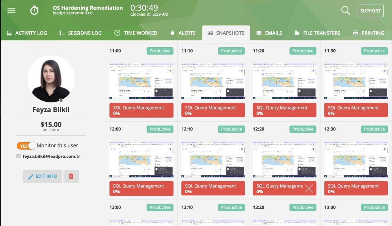Switch to the Activity Log tab
Image resolution: width=392 pixels, height=226 pixels.
click(x=27, y=33)
